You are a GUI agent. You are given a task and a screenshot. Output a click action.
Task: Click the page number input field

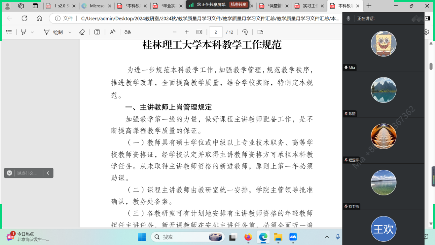click(216, 32)
